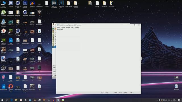Open File Explorer from the taskbar

[x=16, y=100]
